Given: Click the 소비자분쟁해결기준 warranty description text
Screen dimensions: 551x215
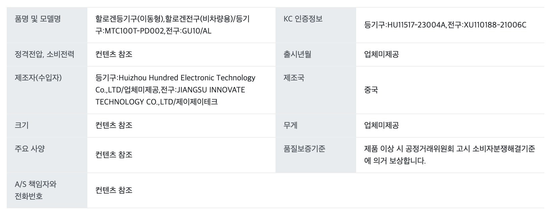Looking at the screenshot, I should coord(449,155).
